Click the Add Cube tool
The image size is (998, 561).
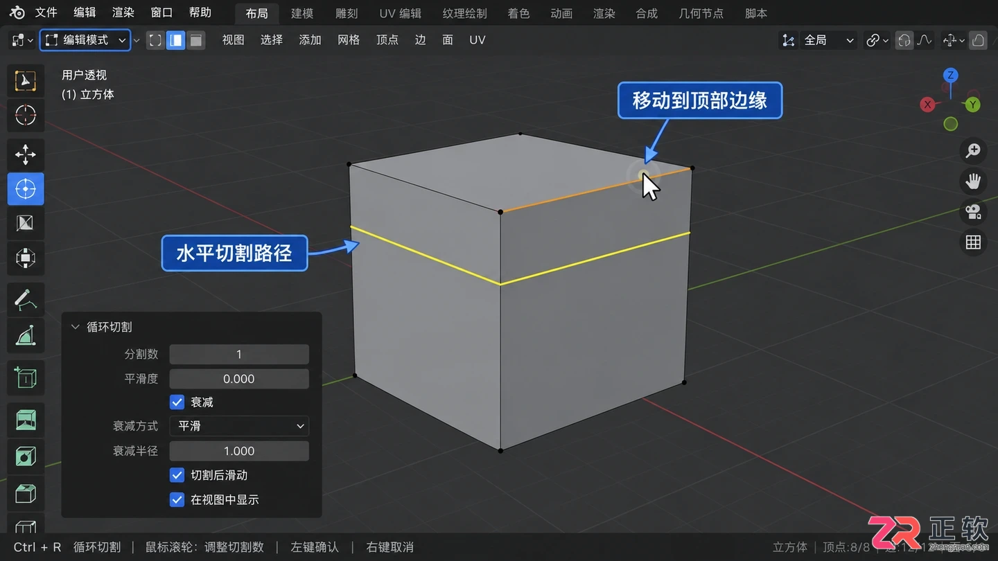(x=26, y=378)
